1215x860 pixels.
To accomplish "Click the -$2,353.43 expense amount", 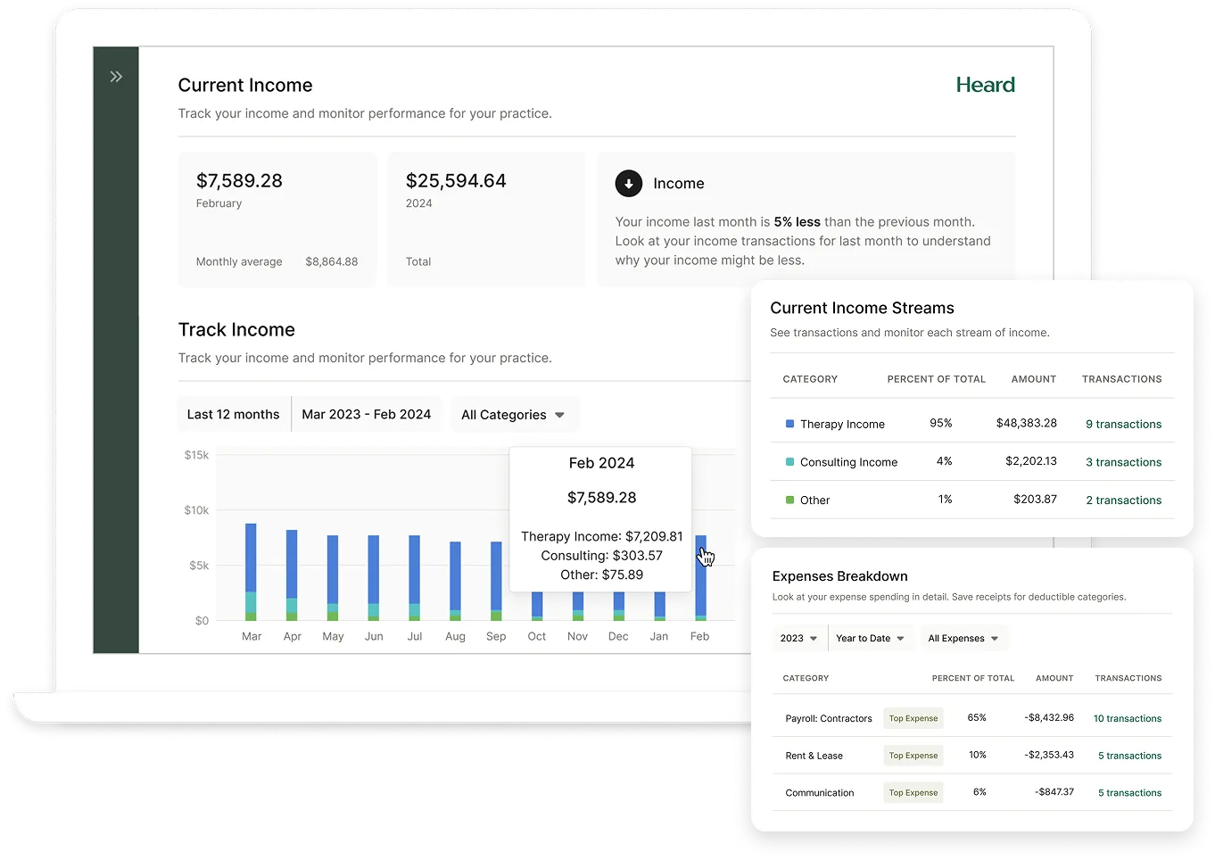I will click(1049, 755).
